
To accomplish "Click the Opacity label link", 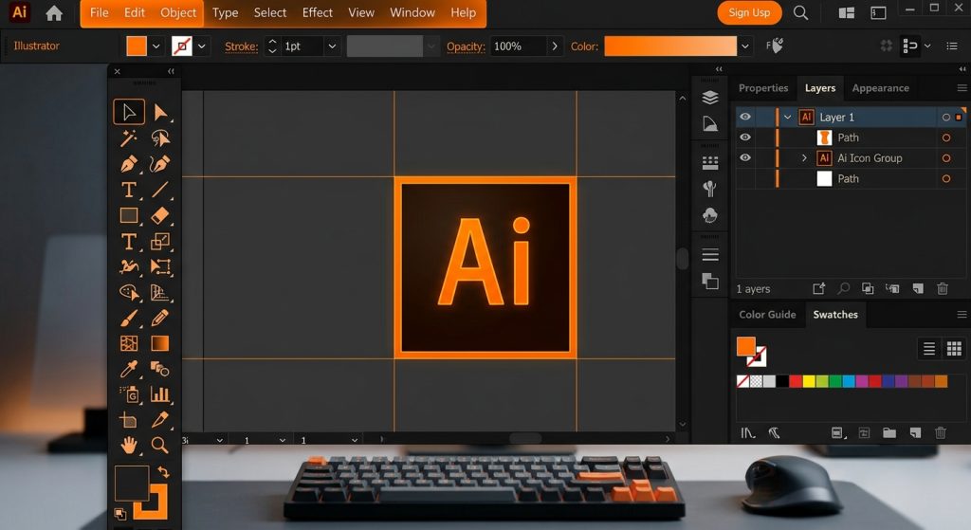I will pos(465,46).
